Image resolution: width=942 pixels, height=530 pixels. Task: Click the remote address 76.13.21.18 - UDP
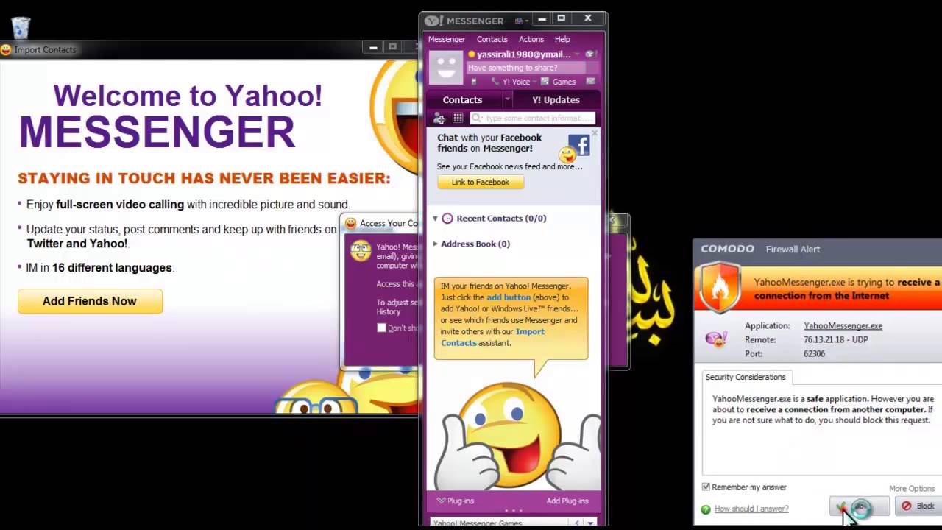coord(835,339)
